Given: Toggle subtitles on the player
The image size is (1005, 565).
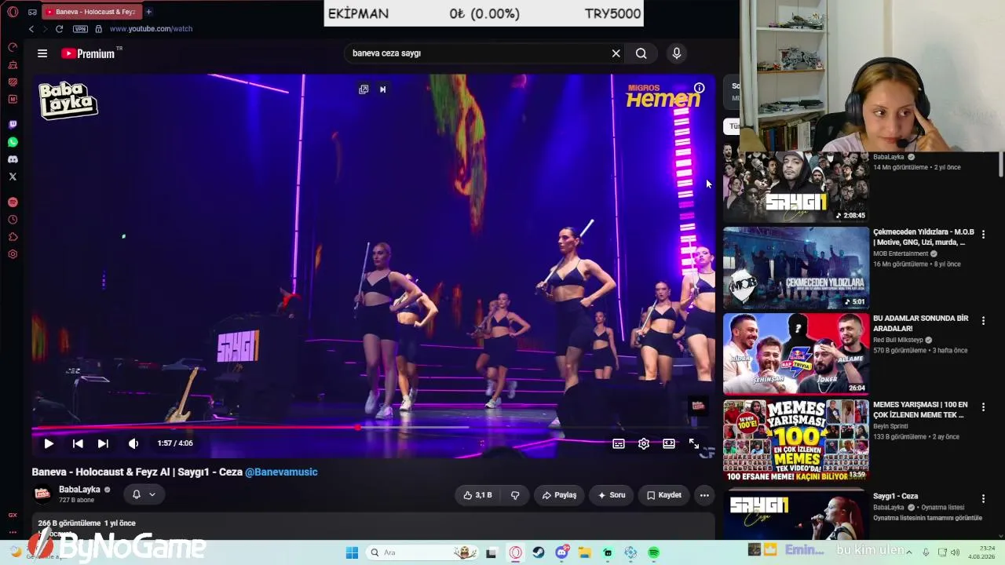Looking at the screenshot, I should [x=619, y=443].
